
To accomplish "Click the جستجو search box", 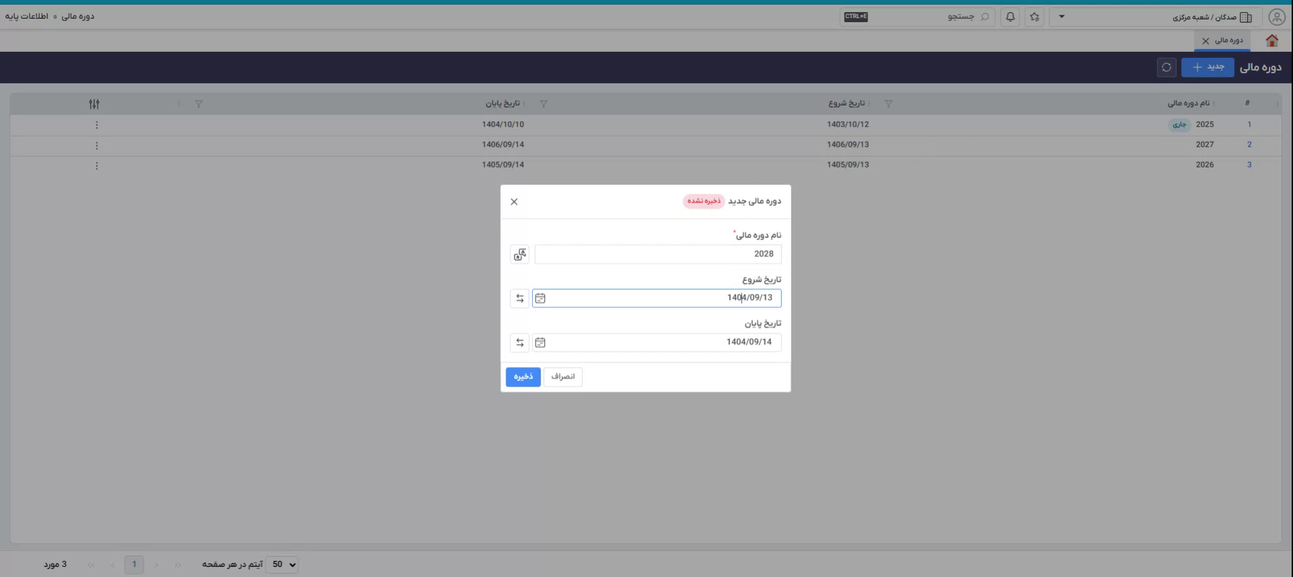I will 917,17.
